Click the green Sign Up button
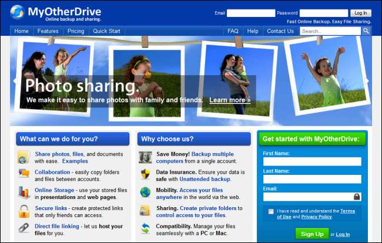 coord(312,234)
